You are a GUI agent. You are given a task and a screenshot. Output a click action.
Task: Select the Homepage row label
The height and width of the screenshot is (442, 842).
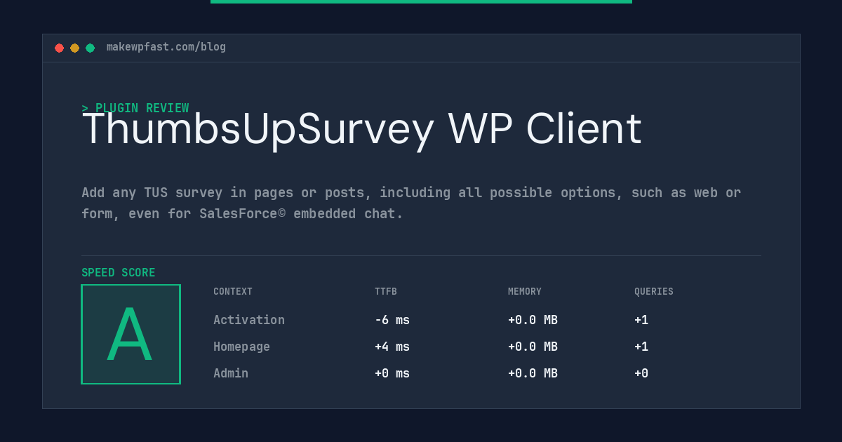[x=241, y=347]
